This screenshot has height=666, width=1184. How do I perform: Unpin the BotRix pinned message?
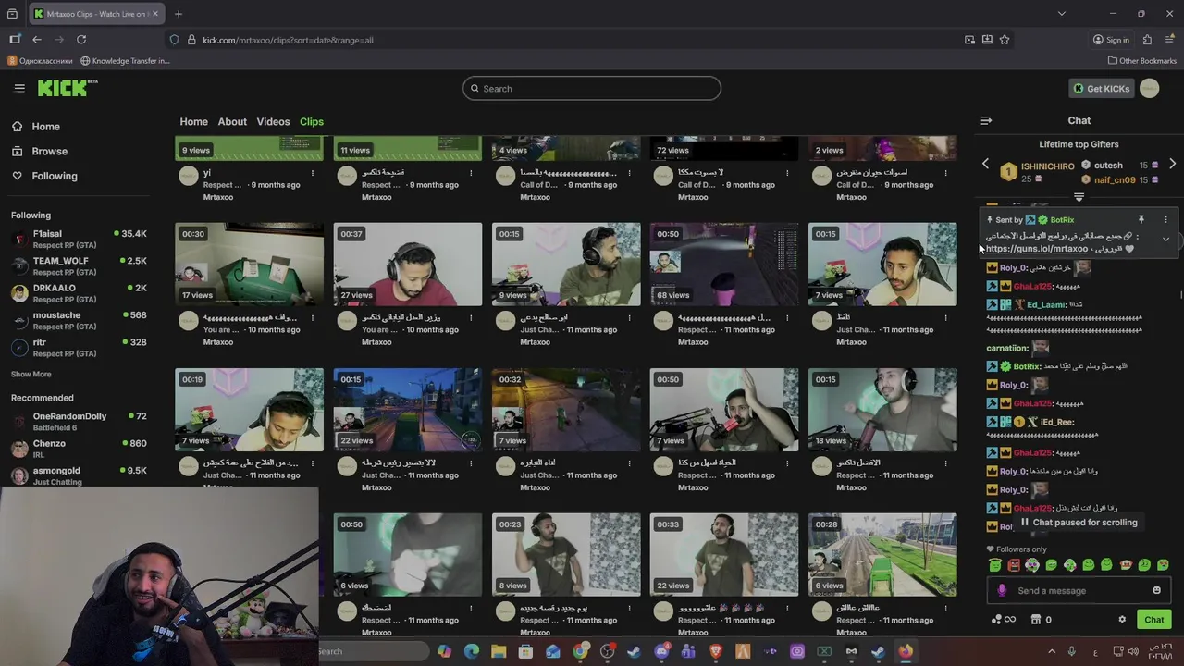point(1141,219)
